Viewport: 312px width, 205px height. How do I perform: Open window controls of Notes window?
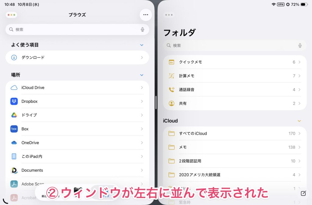click(169, 15)
